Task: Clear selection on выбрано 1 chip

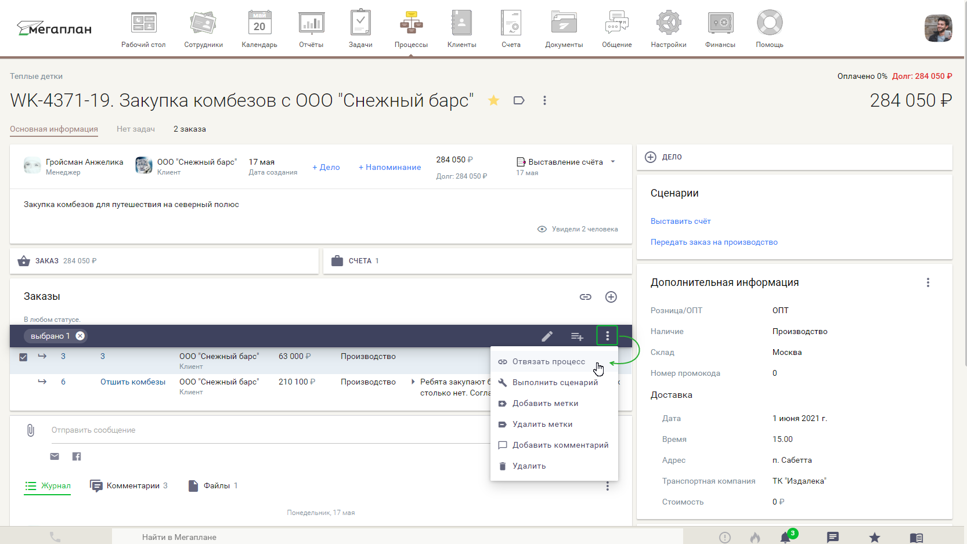Action: pyautogui.click(x=80, y=336)
